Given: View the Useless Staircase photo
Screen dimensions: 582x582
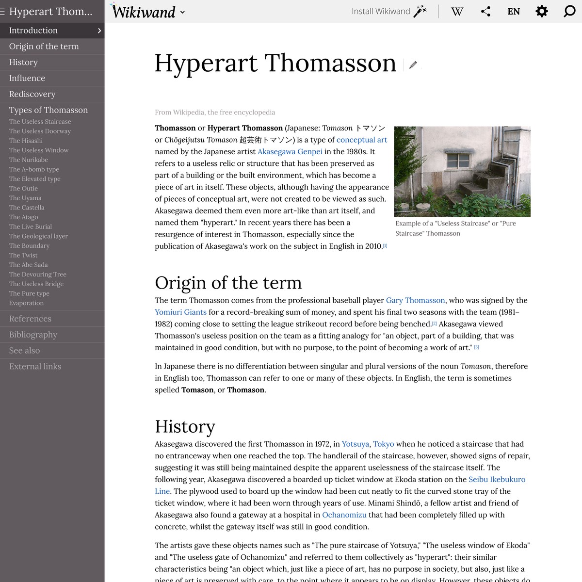Looking at the screenshot, I should (462, 171).
